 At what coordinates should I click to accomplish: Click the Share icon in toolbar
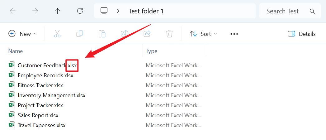[x=147, y=34]
